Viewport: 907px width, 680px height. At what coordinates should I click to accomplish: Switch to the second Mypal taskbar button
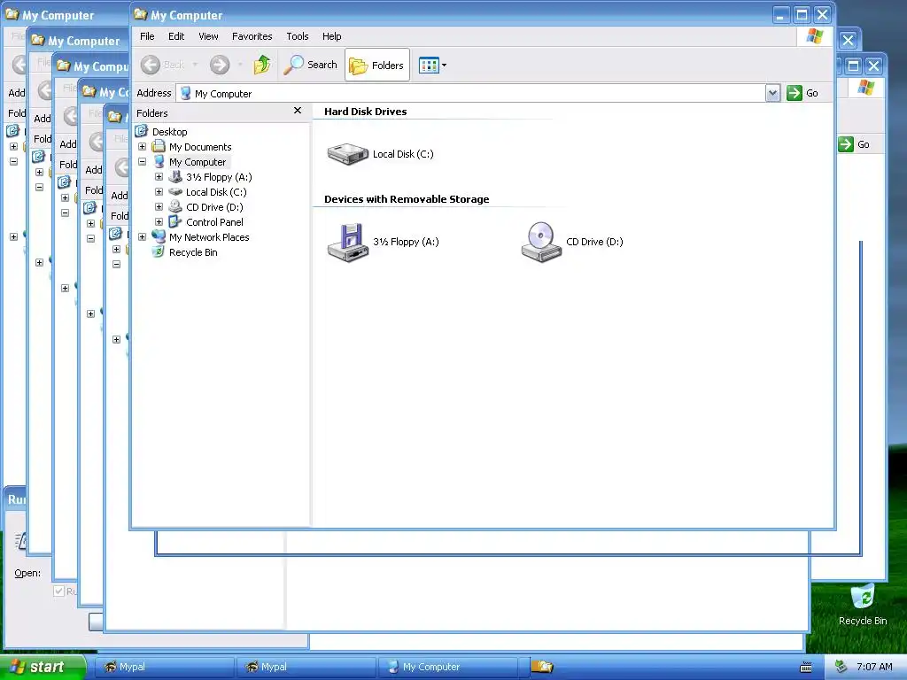[x=306, y=667]
